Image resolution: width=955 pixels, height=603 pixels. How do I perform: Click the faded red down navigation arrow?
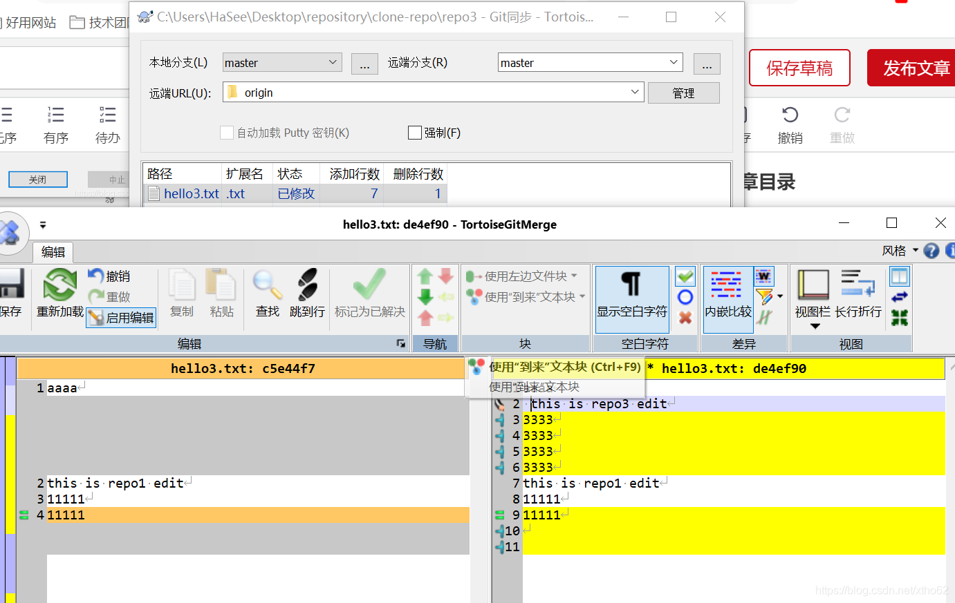(446, 276)
